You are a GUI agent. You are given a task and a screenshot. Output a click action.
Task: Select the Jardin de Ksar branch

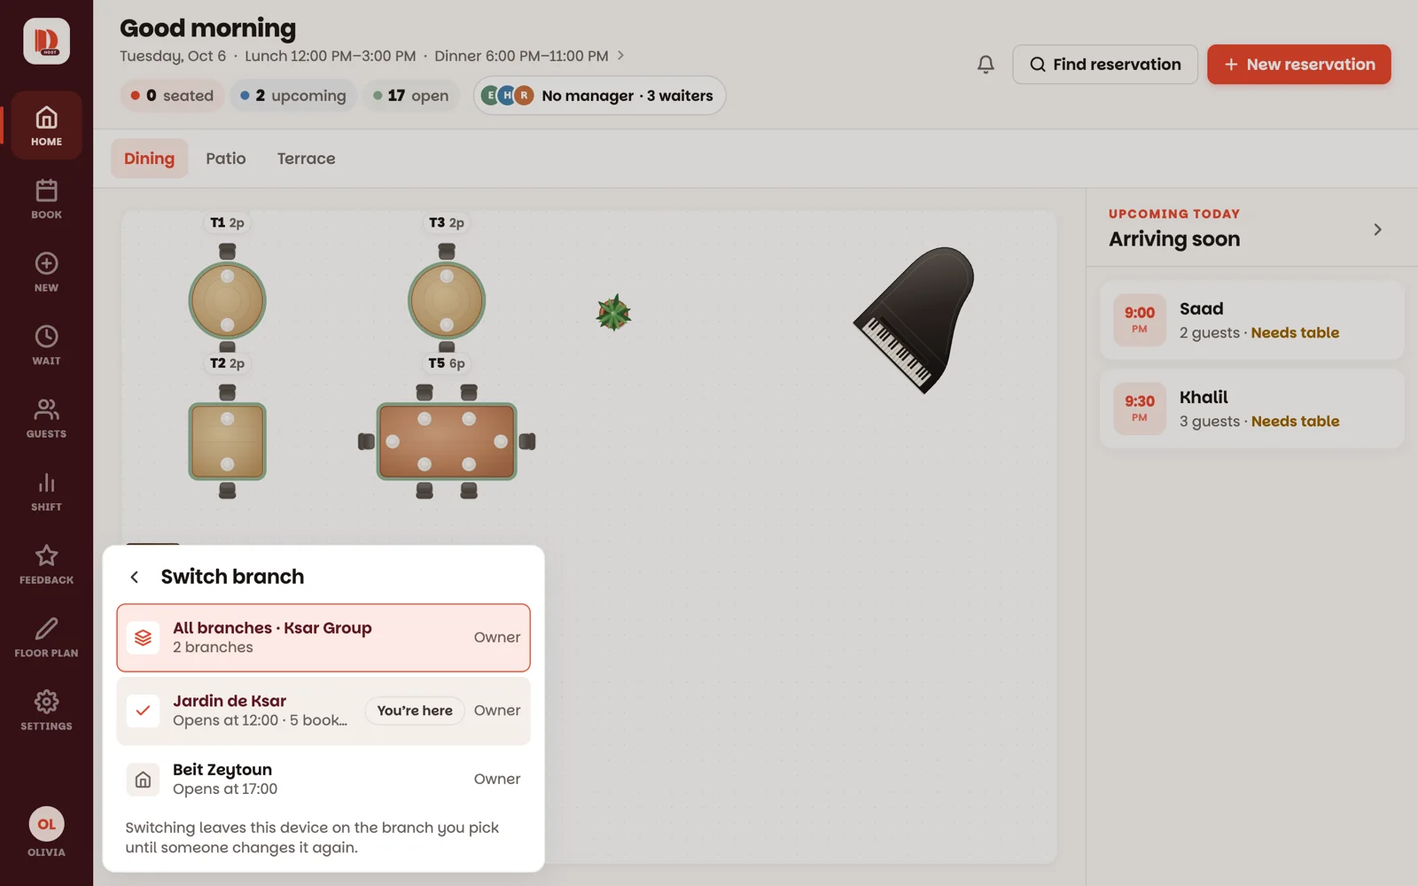pyautogui.click(x=323, y=711)
